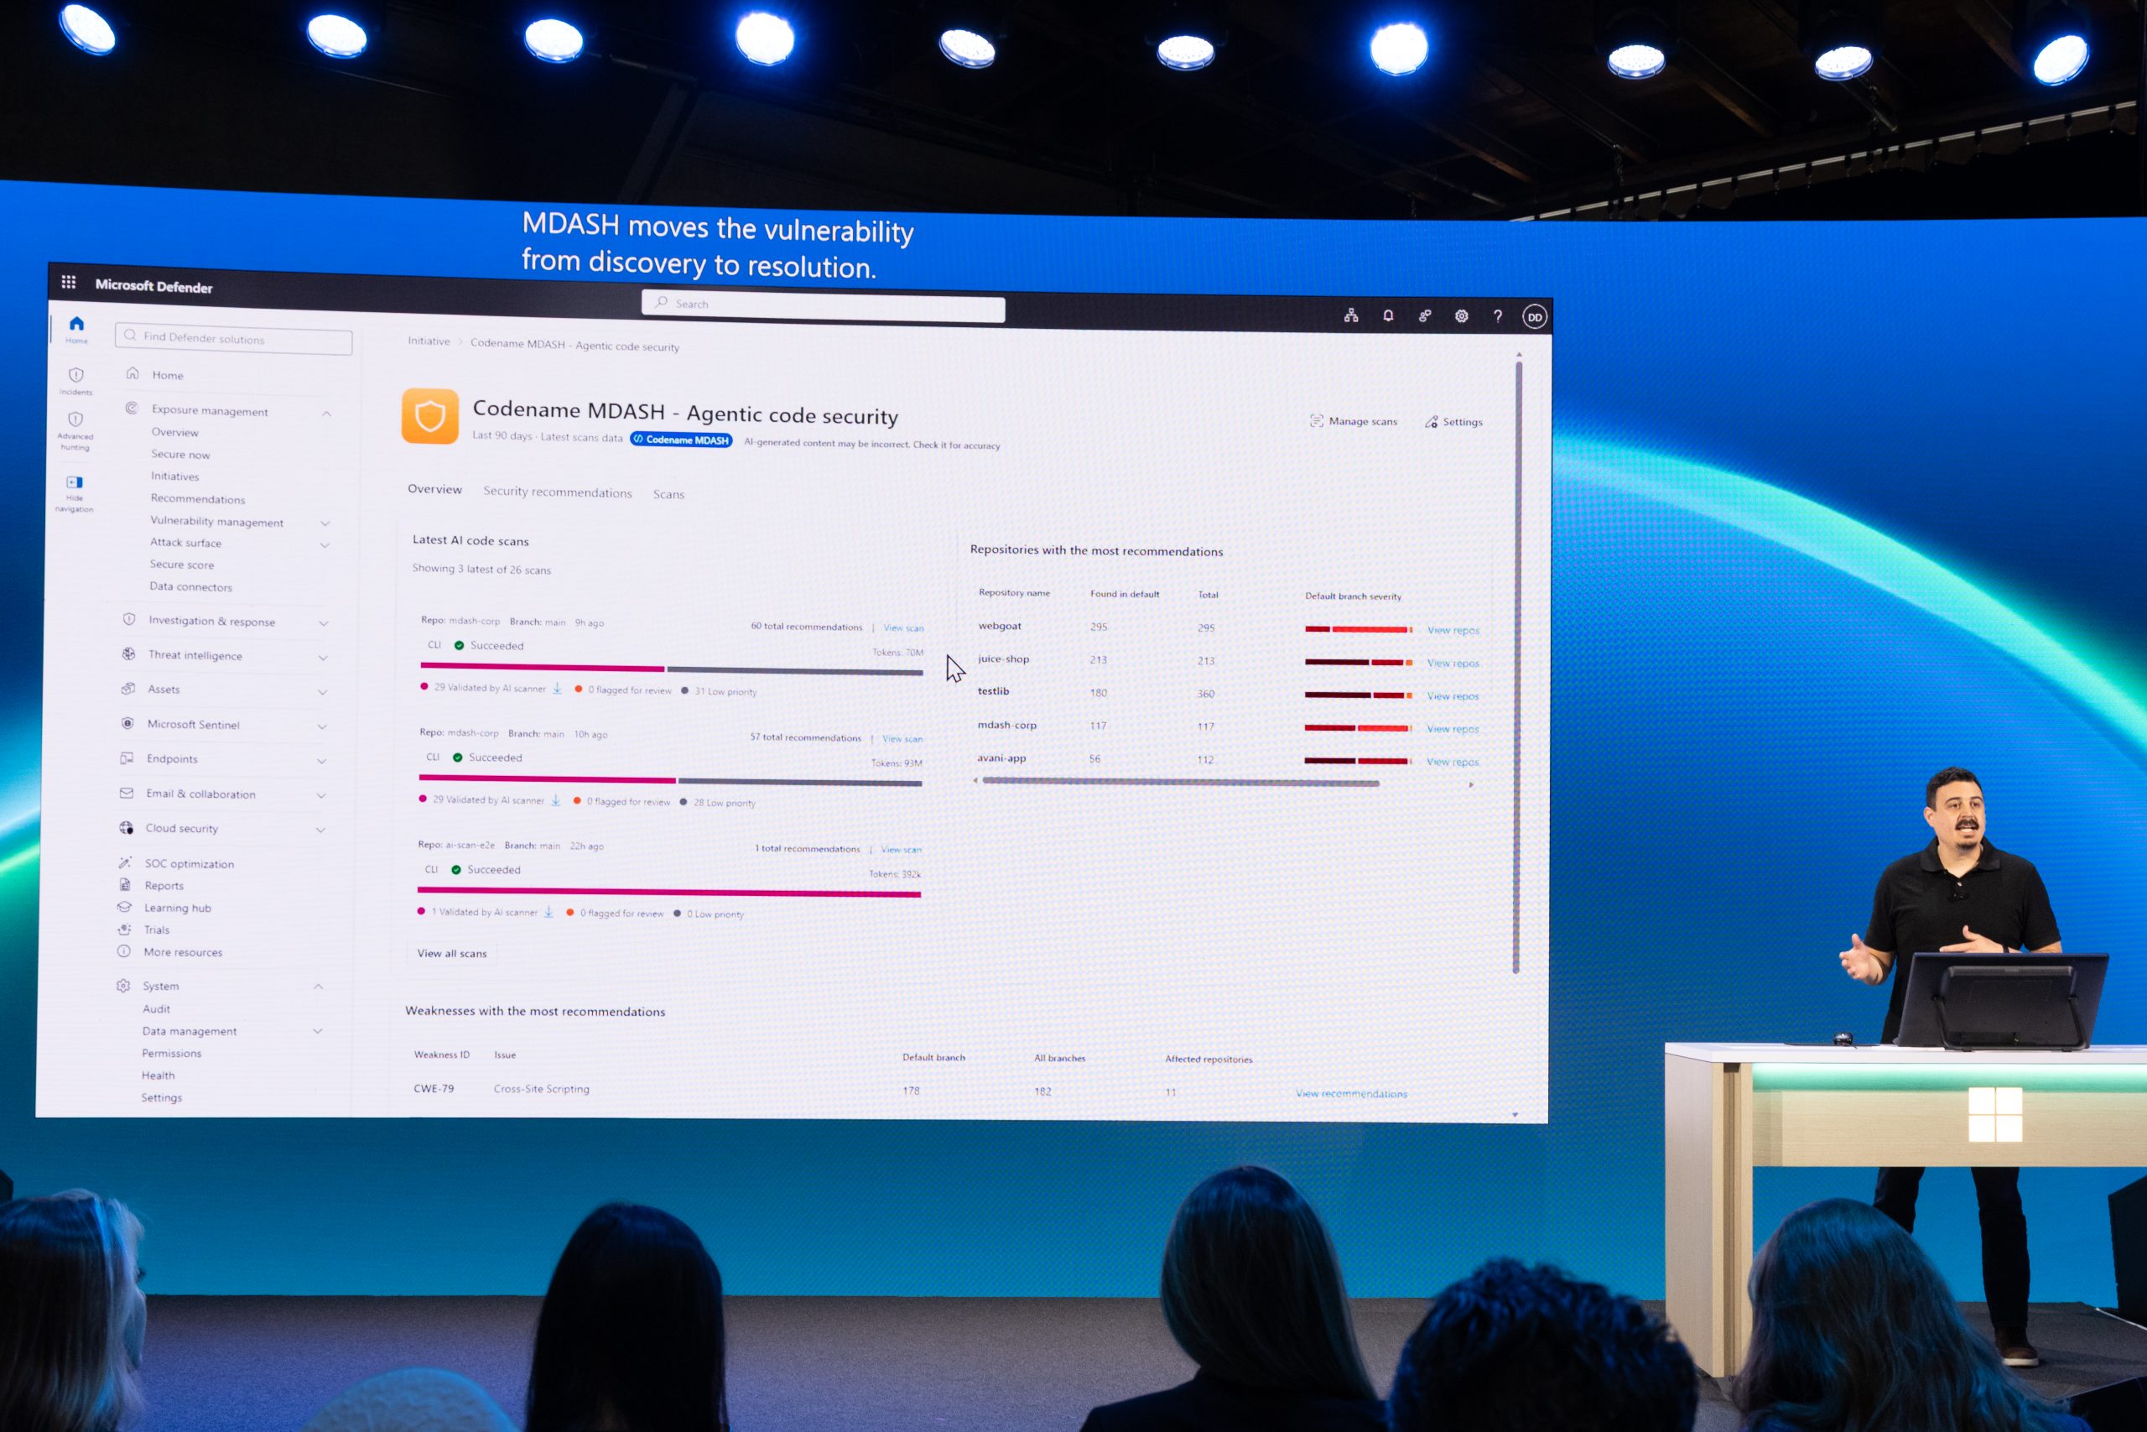Click the Manage scans button
The height and width of the screenshot is (1432, 2147).
point(1354,421)
